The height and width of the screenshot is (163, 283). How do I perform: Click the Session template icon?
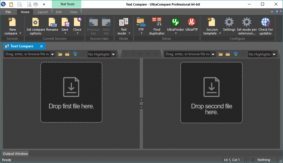pyautogui.click(x=212, y=22)
